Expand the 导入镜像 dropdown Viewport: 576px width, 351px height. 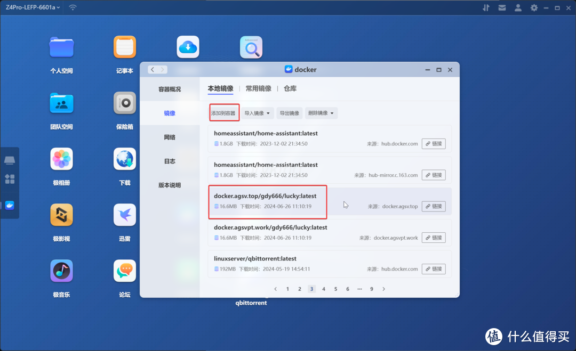pyautogui.click(x=258, y=113)
